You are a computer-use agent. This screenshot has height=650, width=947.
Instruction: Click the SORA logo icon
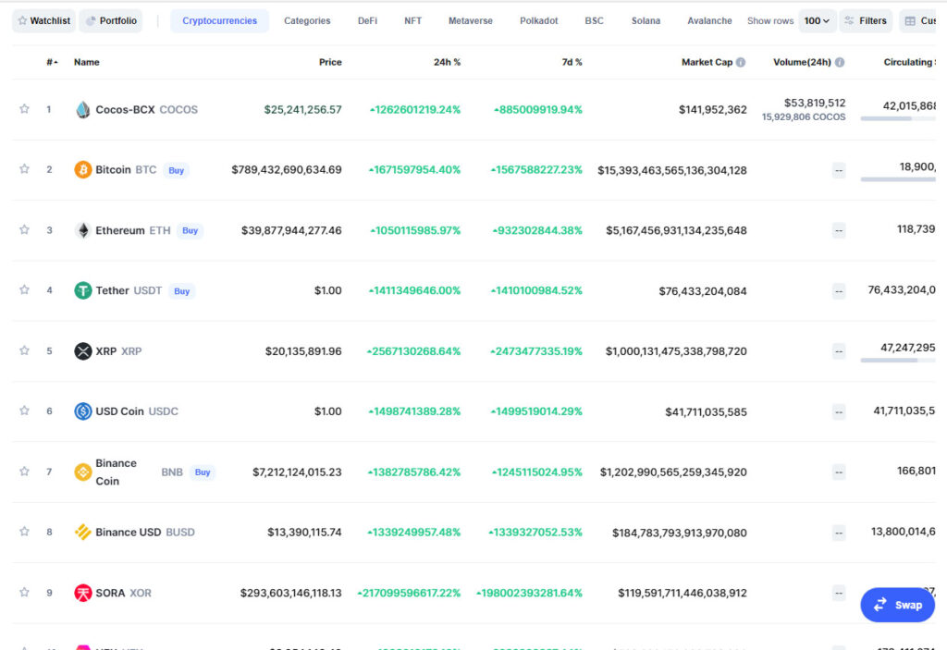[x=82, y=593]
